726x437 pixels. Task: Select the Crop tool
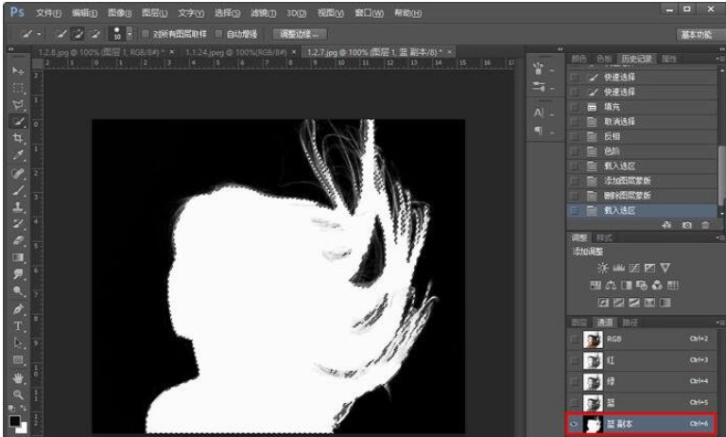tap(18, 138)
